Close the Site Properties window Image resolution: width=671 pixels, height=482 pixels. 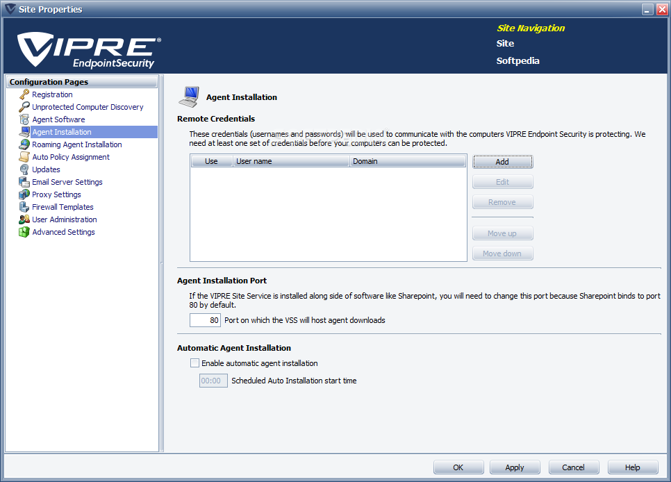[x=661, y=10]
